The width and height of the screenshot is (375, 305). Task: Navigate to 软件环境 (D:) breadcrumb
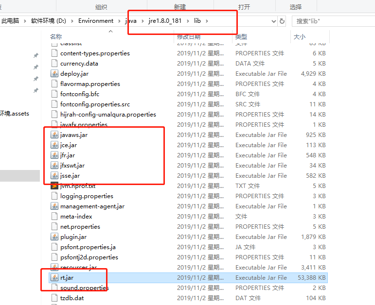pos(49,21)
